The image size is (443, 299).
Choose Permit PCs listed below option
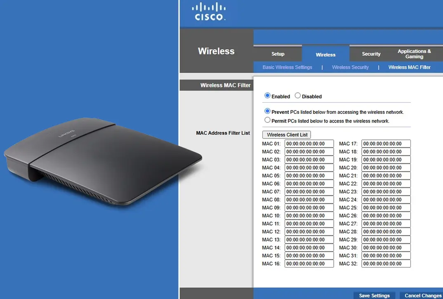[x=267, y=120]
